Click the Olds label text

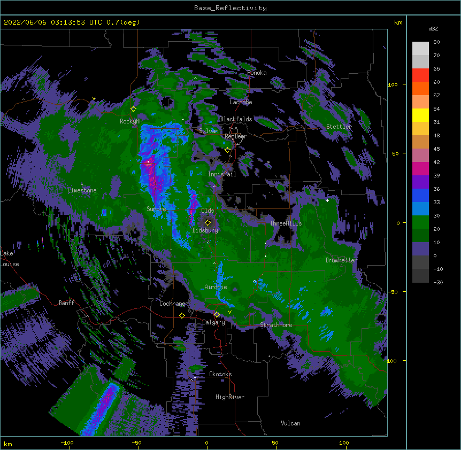(208, 211)
